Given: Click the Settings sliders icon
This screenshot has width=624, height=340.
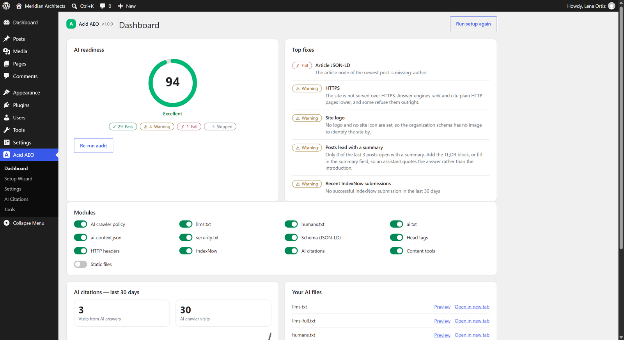Looking at the screenshot, I should pyautogui.click(x=7, y=142).
